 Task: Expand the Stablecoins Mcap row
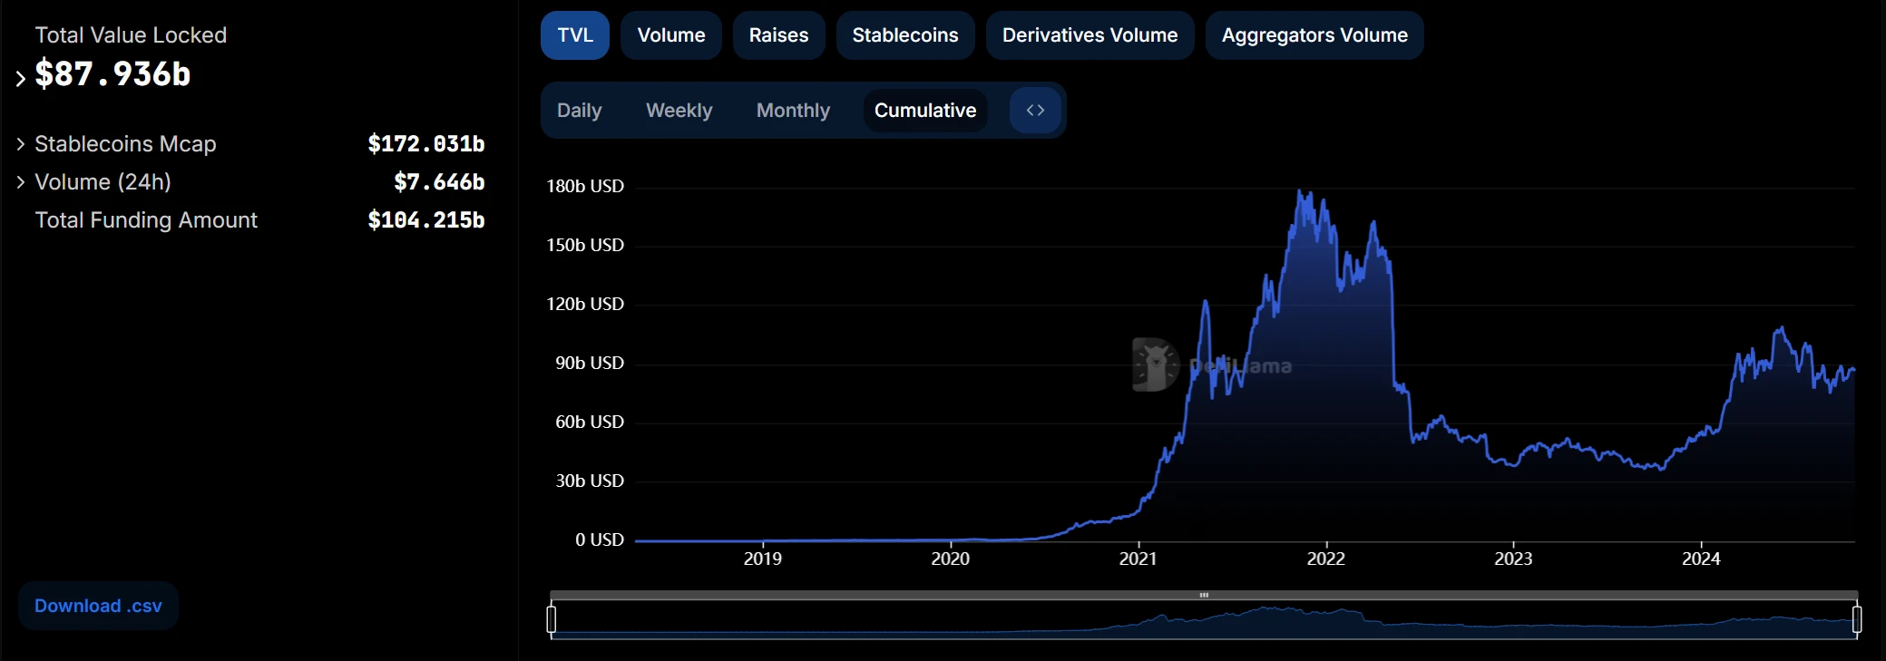(x=21, y=144)
